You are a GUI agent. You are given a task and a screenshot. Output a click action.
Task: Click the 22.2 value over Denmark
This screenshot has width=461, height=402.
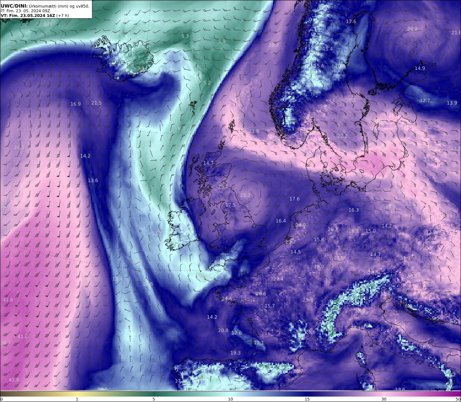(343, 136)
